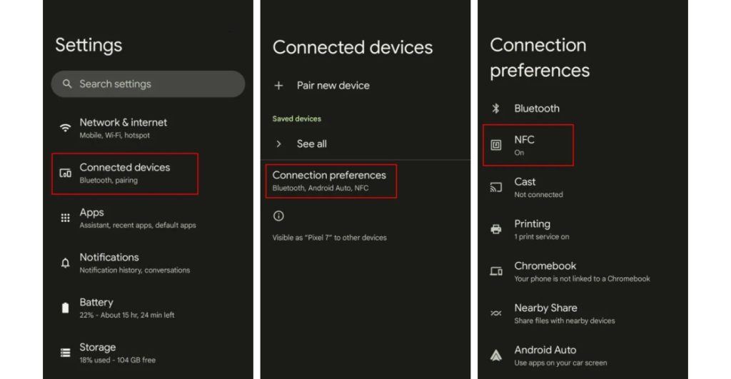731x379 pixels.
Task: Click '22% - About 15 hr, 24 min left' text
Action: tap(127, 315)
